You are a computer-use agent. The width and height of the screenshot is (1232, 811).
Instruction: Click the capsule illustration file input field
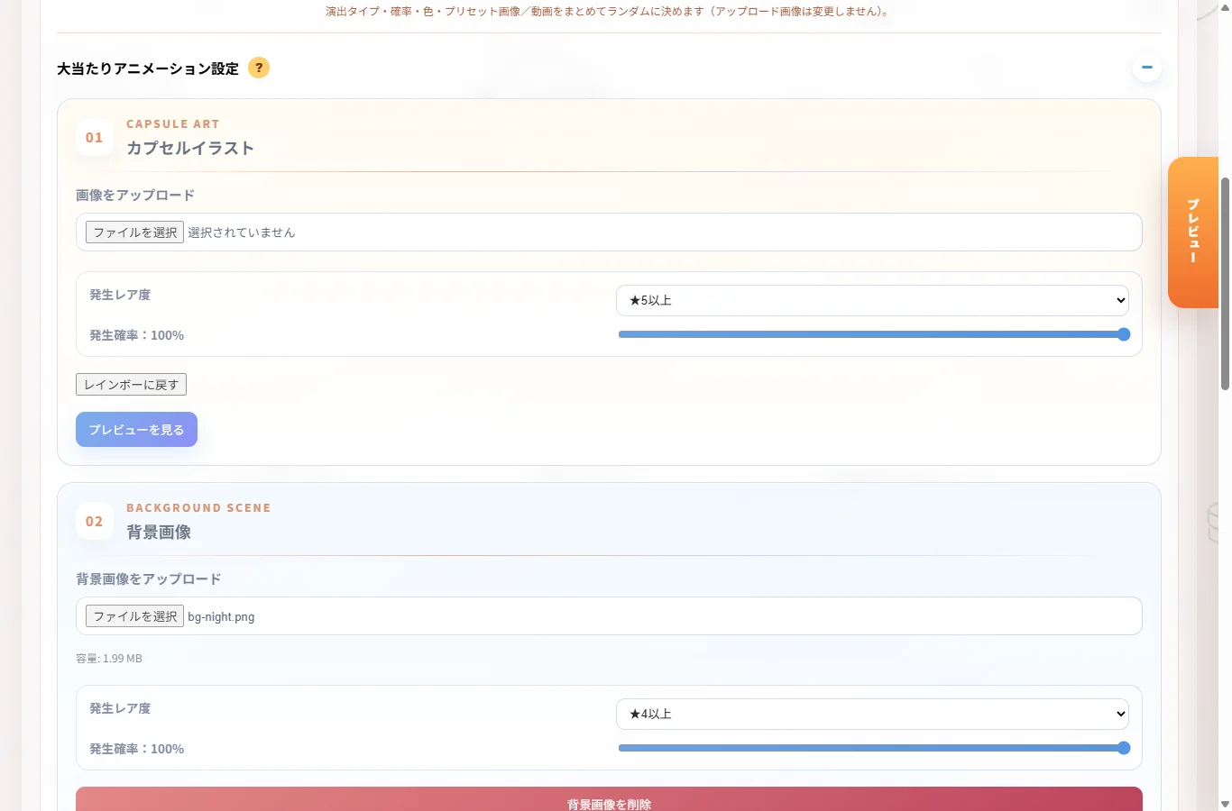609,232
